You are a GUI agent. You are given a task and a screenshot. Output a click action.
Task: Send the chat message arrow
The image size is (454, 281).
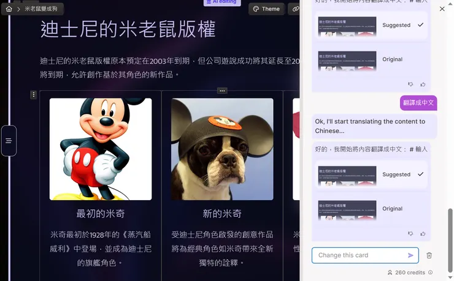[x=410, y=255]
